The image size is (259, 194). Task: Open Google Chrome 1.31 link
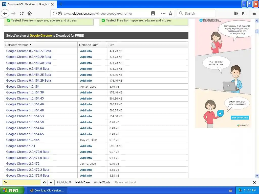coord(21,146)
